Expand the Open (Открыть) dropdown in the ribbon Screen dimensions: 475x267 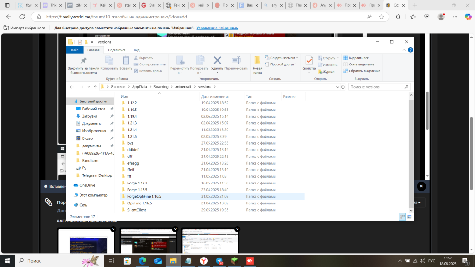pos(328,58)
